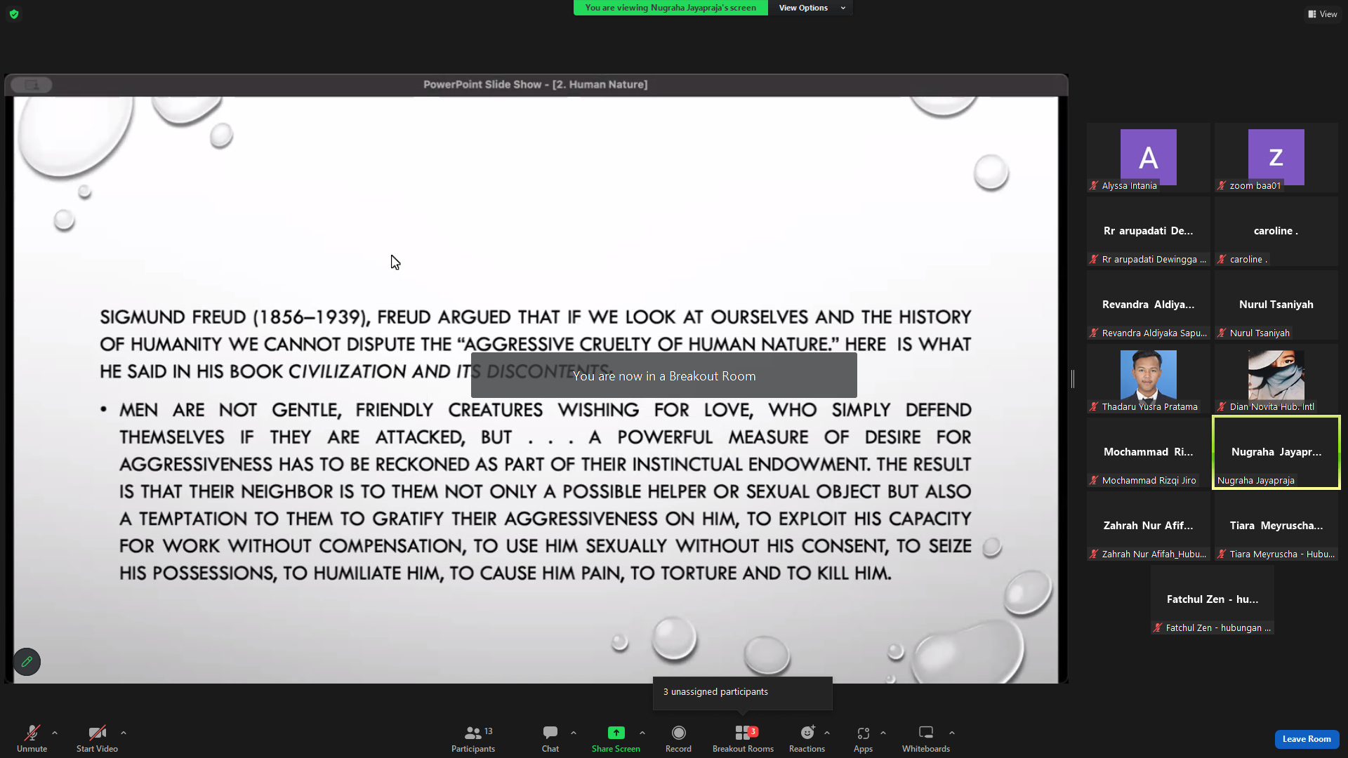Viewport: 1348px width, 758px height.
Task: Click Mochammad Rizqi Jiro's muted mic icon
Action: point(1094,481)
